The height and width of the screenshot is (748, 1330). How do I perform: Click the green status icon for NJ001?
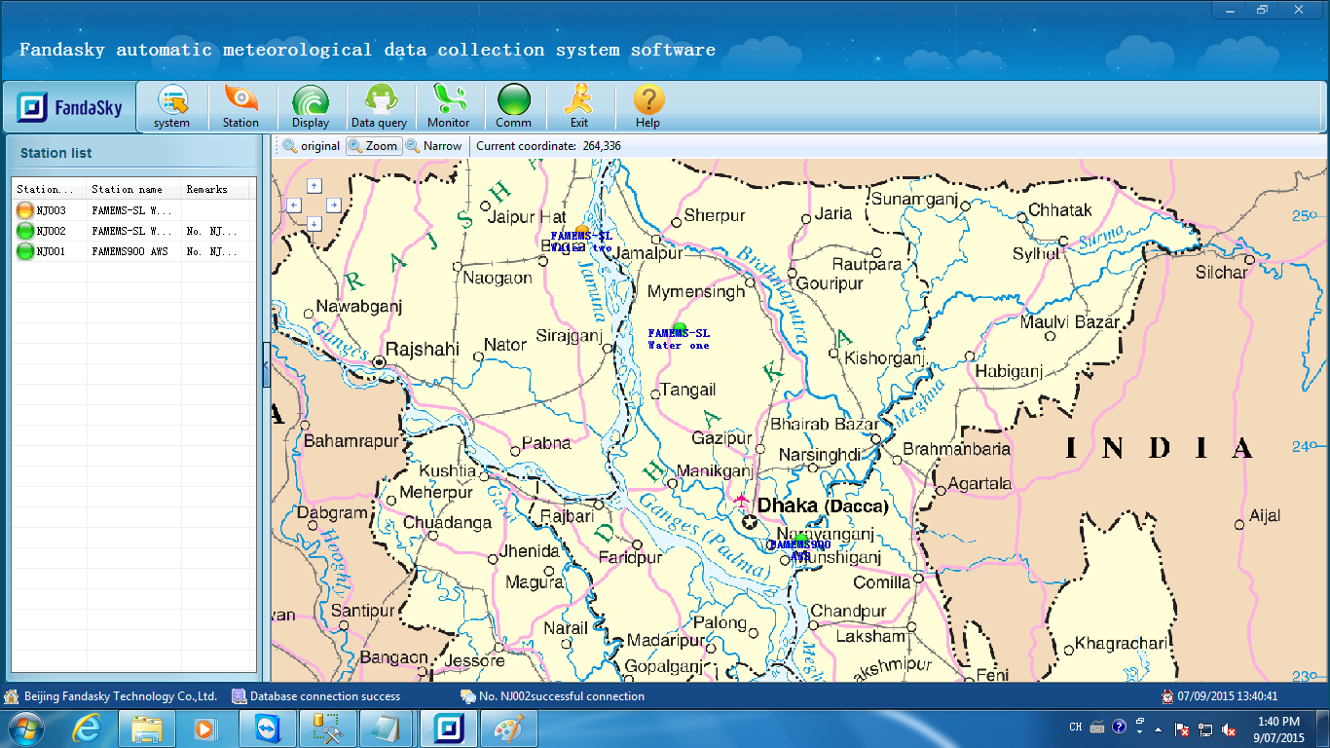click(x=25, y=251)
